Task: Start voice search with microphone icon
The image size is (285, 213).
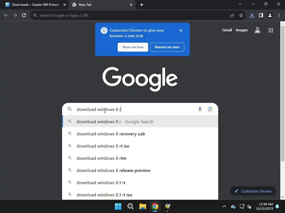Action: click(200, 109)
